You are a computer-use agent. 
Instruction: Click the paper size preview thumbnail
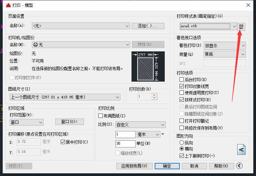point(148,66)
